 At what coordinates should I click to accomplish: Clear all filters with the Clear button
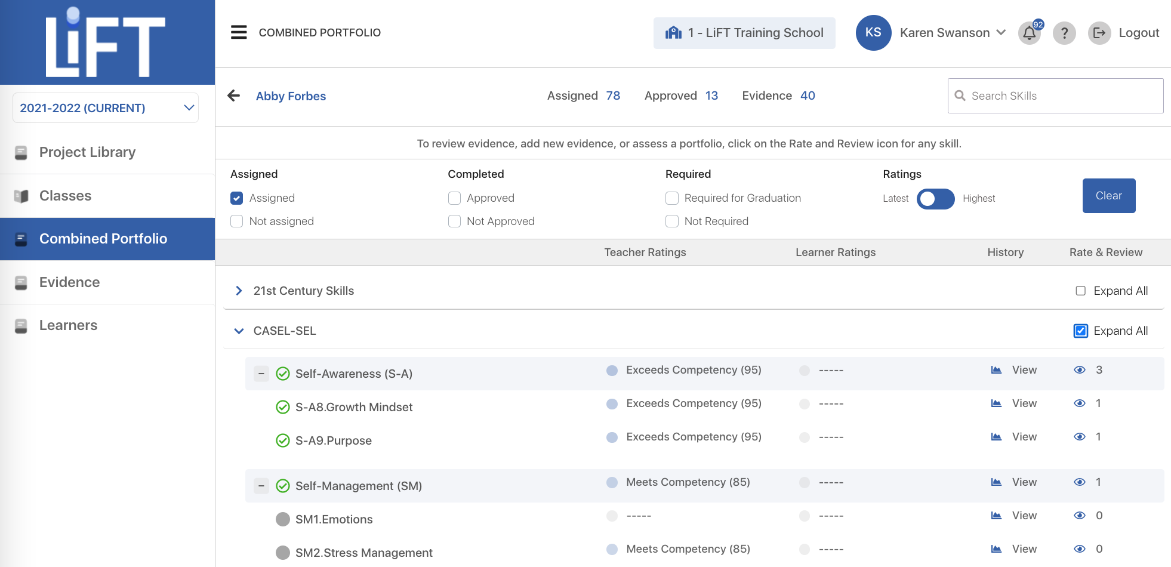pyautogui.click(x=1109, y=196)
